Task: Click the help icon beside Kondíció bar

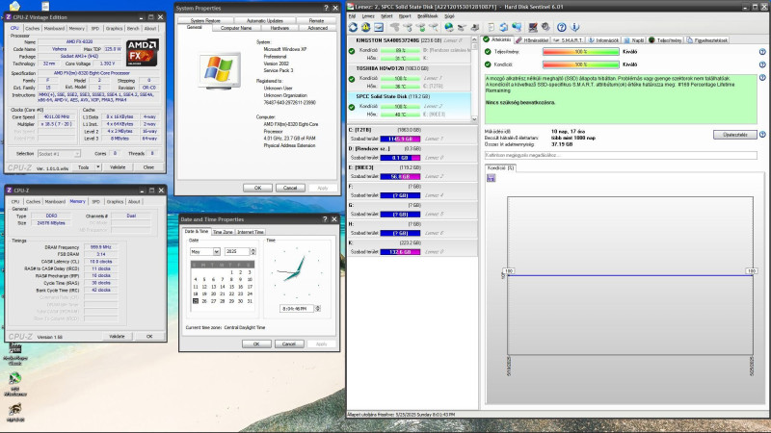Action: pos(762,64)
